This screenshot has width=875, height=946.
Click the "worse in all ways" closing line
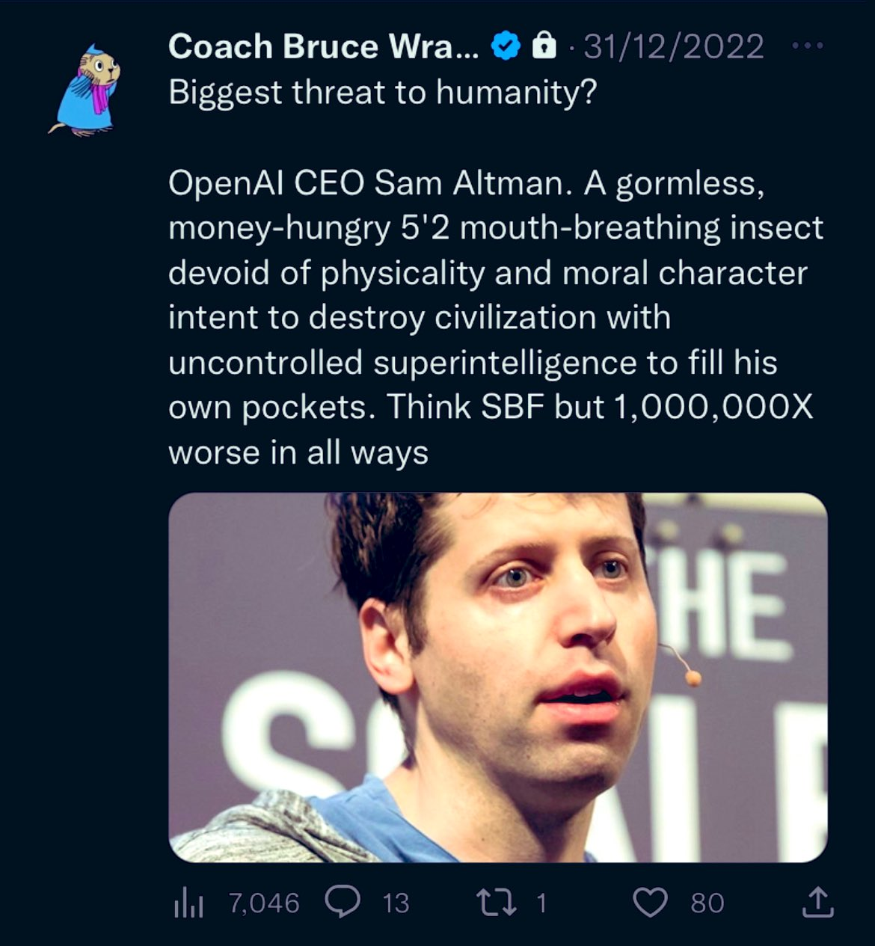[298, 452]
